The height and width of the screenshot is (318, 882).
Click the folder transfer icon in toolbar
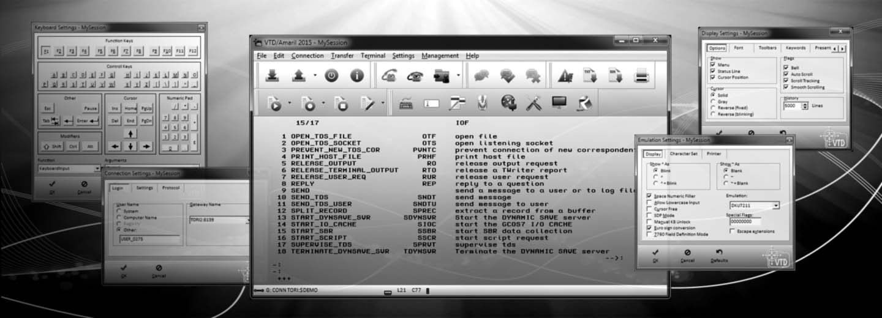coord(441,76)
